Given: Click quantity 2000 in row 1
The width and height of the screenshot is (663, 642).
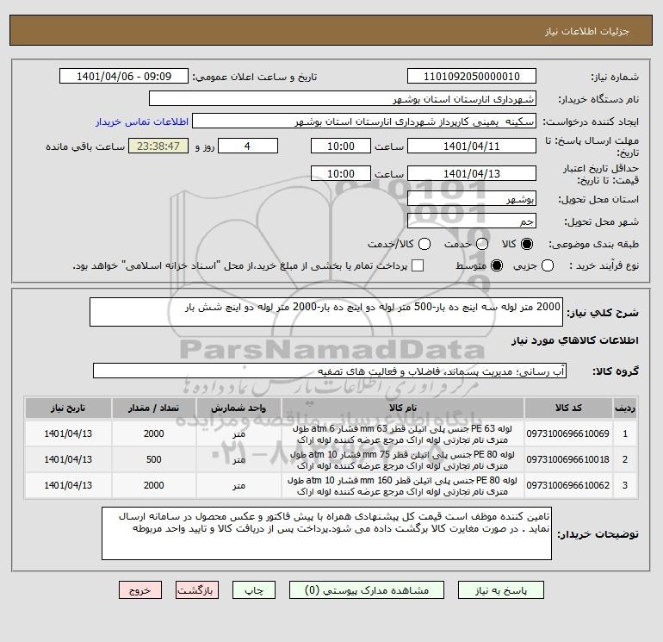Looking at the screenshot, I should (153, 433).
